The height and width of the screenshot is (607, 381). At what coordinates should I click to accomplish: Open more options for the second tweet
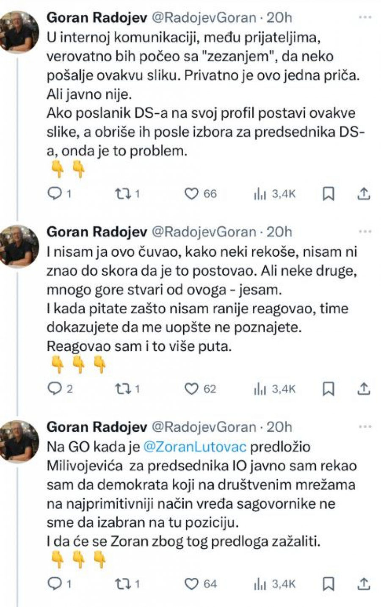[x=364, y=232]
